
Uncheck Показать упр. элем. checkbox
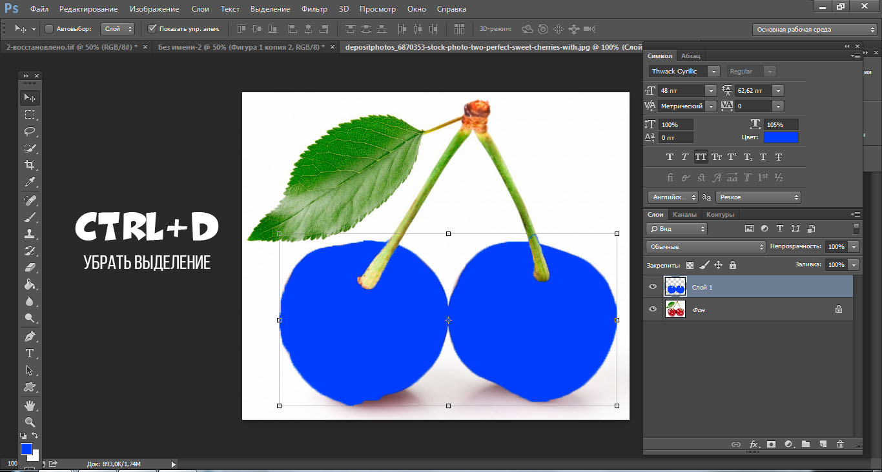pyautogui.click(x=152, y=29)
